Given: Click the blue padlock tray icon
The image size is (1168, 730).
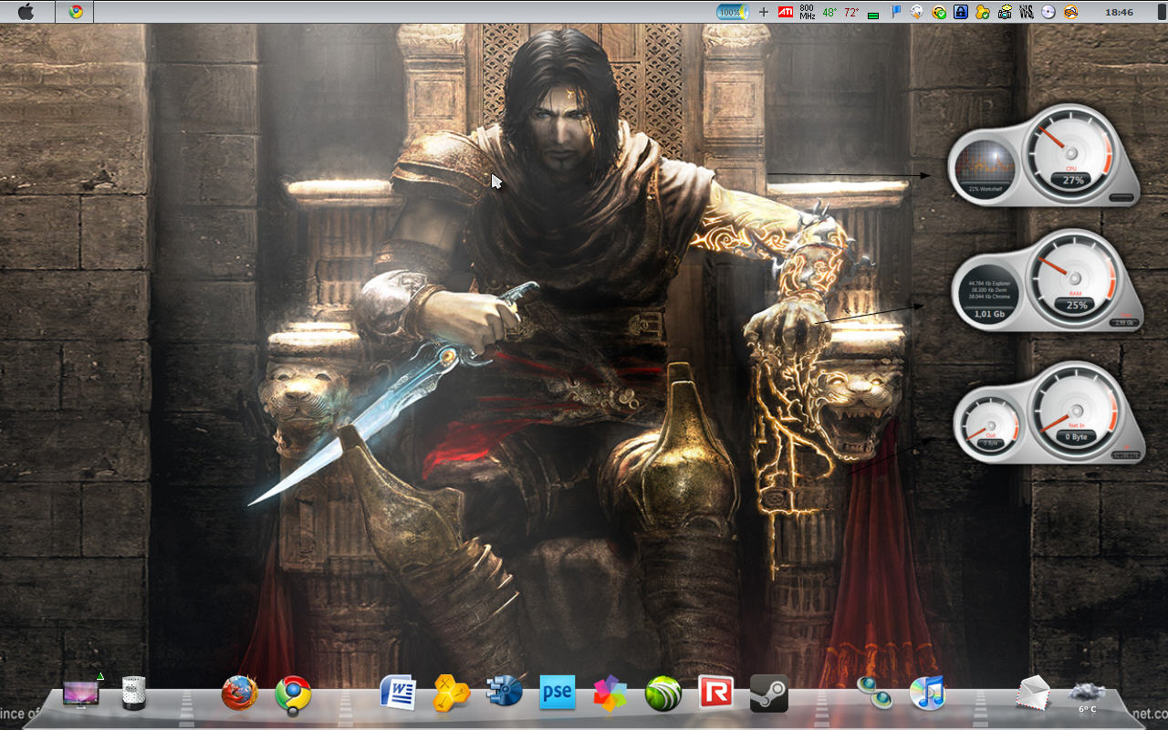Looking at the screenshot, I should [960, 12].
